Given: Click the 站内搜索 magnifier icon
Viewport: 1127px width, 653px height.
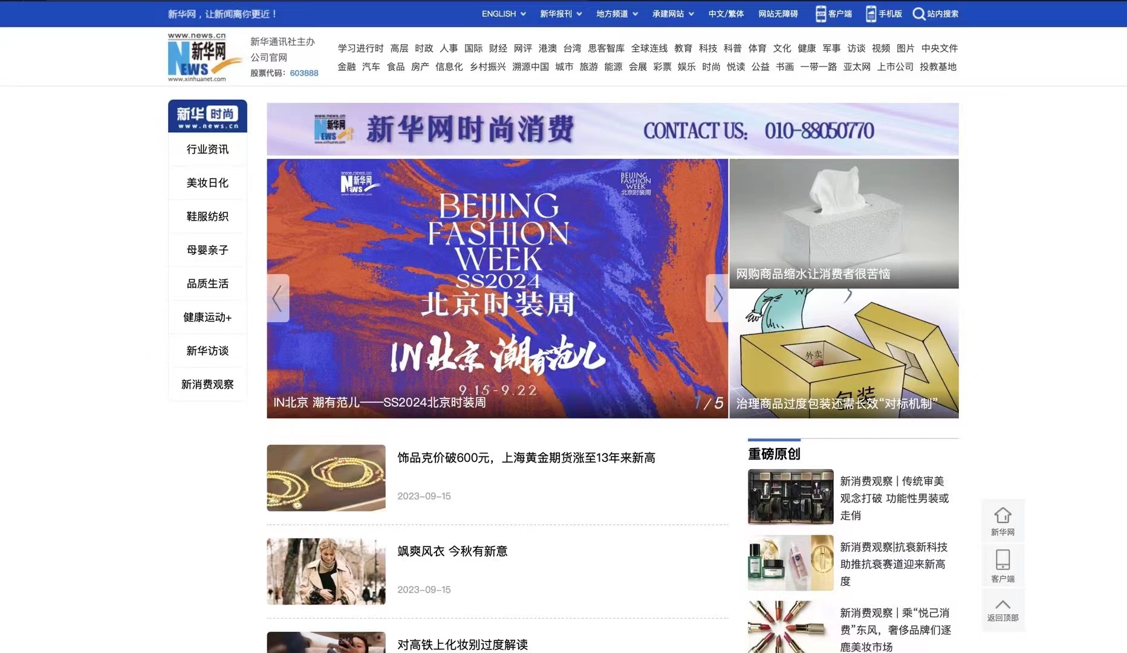Looking at the screenshot, I should click(x=918, y=14).
